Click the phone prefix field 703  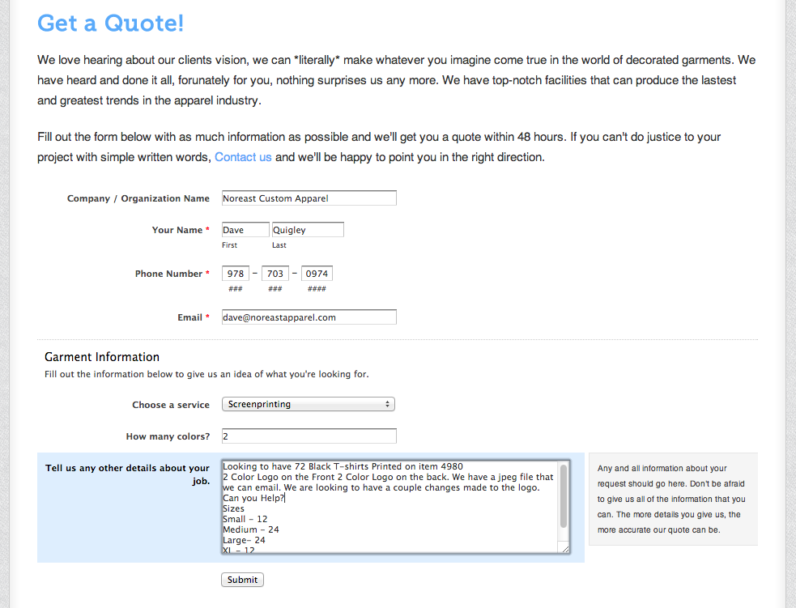[275, 273]
